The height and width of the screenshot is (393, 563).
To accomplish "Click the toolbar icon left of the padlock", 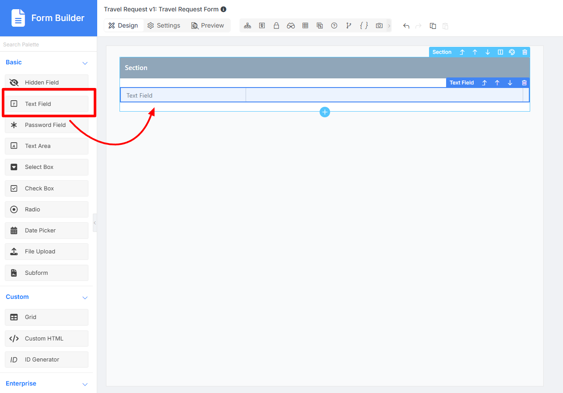I will click(x=262, y=26).
